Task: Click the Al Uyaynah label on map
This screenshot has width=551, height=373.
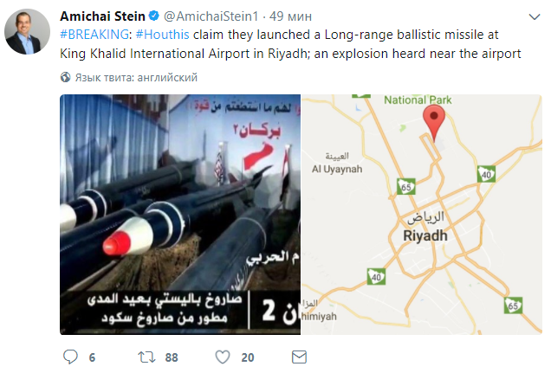Action: [x=334, y=168]
